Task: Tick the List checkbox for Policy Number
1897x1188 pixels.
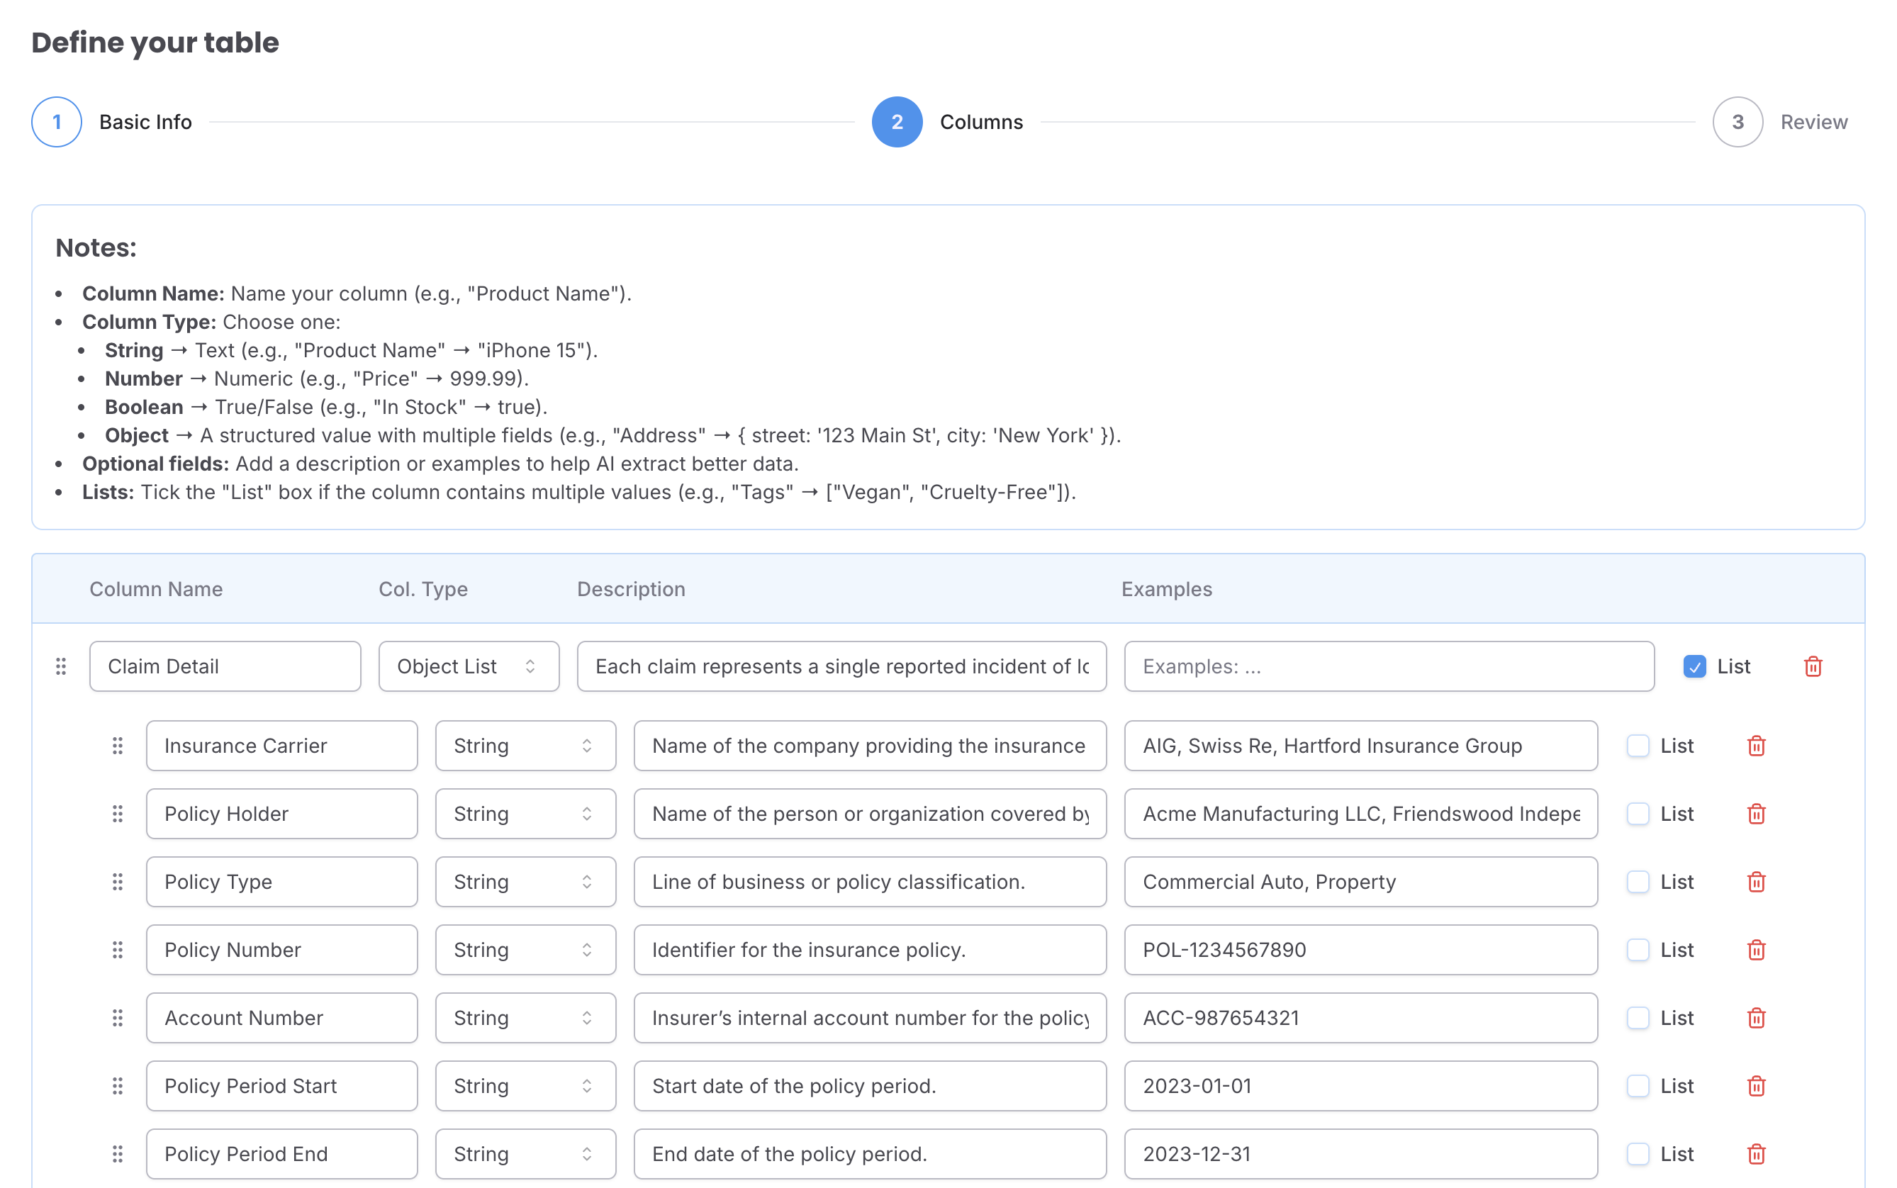Action: 1638,950
